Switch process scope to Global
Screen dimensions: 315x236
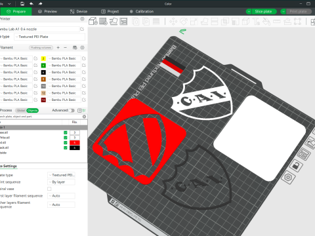(x=21, y=110)
